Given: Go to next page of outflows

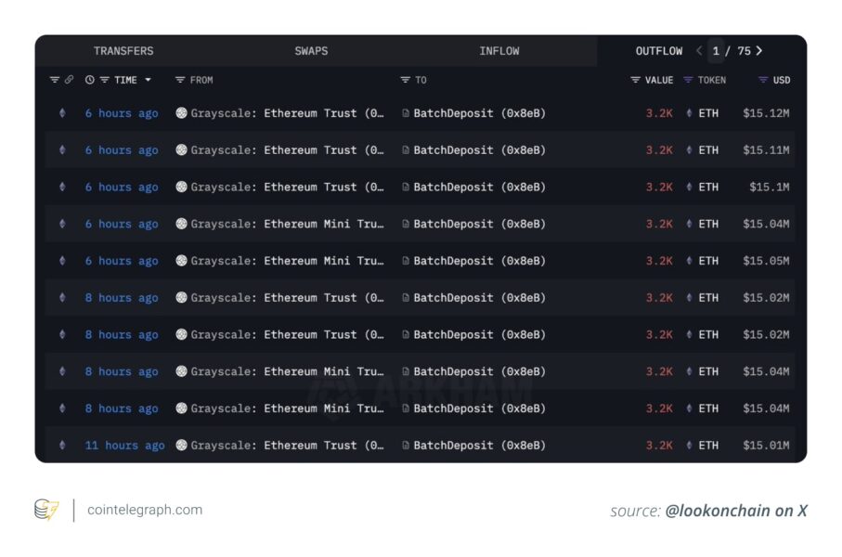Looking at the screenshot, I should (x=759, y=51).
